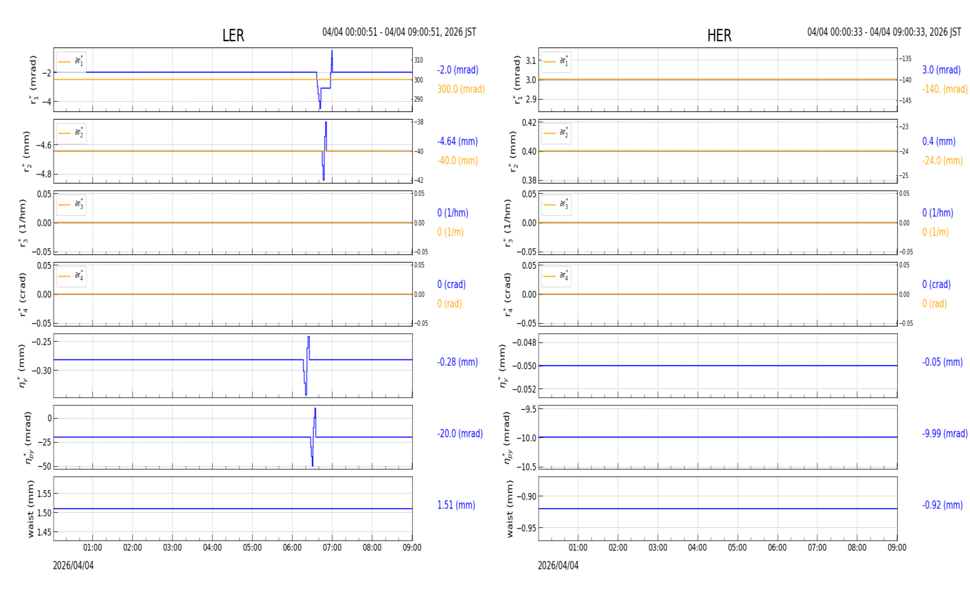Select the -9.99 (mrad) readout
The height and width of the screenshot is (594, 970).
coord(945,434)
